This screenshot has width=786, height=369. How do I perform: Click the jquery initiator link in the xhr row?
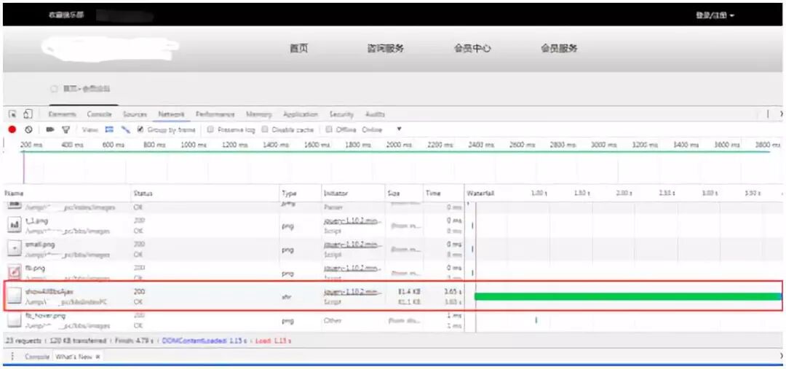point(353,293)
